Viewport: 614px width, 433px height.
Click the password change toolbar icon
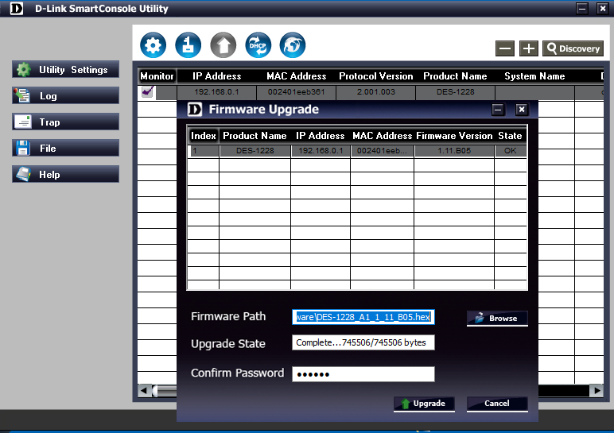(188, 45)
